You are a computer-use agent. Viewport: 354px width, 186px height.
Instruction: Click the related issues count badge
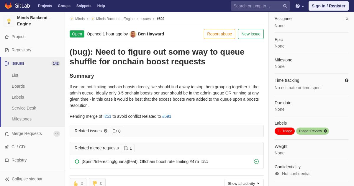[x=117, y=131]
